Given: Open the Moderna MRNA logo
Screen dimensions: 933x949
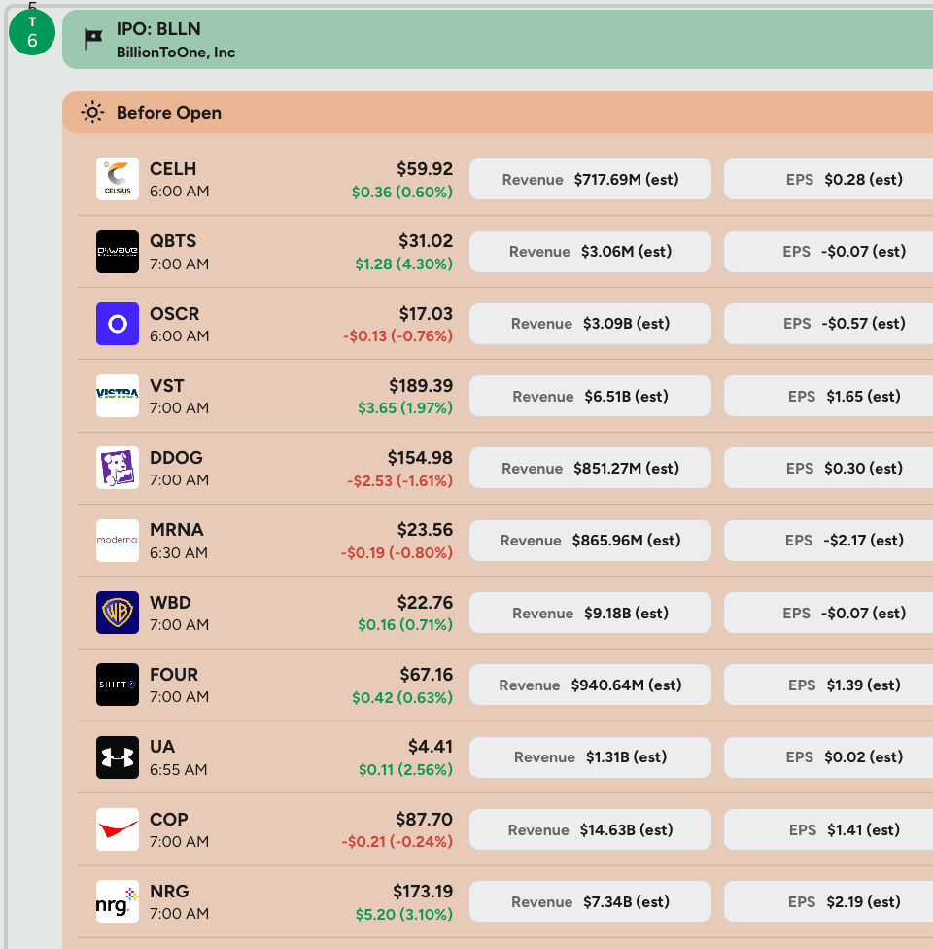Looking at the screenshot, I should 118,541.
